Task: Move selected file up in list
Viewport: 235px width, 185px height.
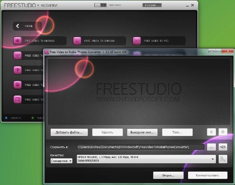Action: pyautogui.click(x=211, y=132)
